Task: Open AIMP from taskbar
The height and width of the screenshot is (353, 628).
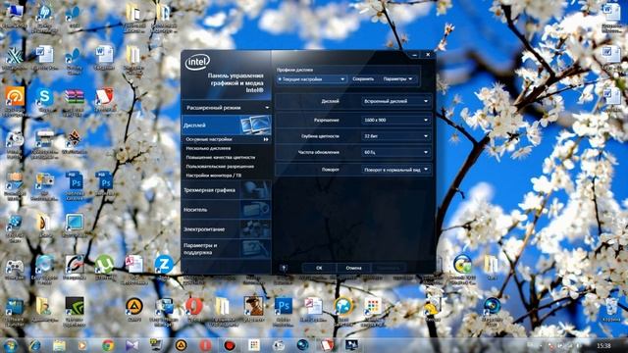Action: click(x=181, y=345)
